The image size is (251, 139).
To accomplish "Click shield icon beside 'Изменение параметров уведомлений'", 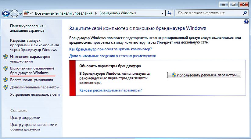I will [x=5, y=57].
